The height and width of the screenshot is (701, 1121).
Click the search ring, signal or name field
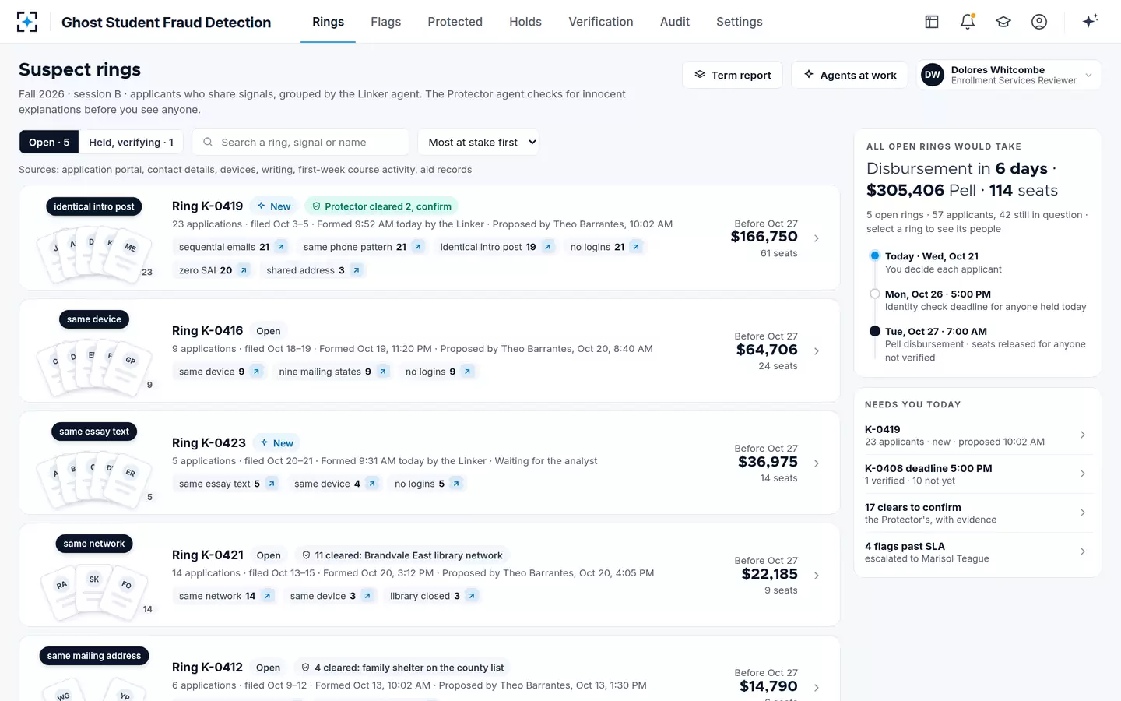click(x=300, y=142)
